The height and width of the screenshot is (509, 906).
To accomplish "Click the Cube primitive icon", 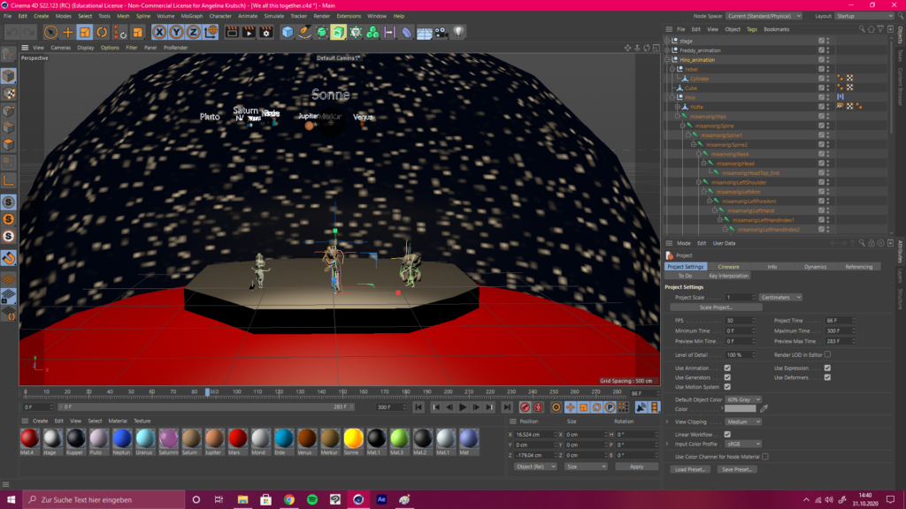I will tap(288, 33).
